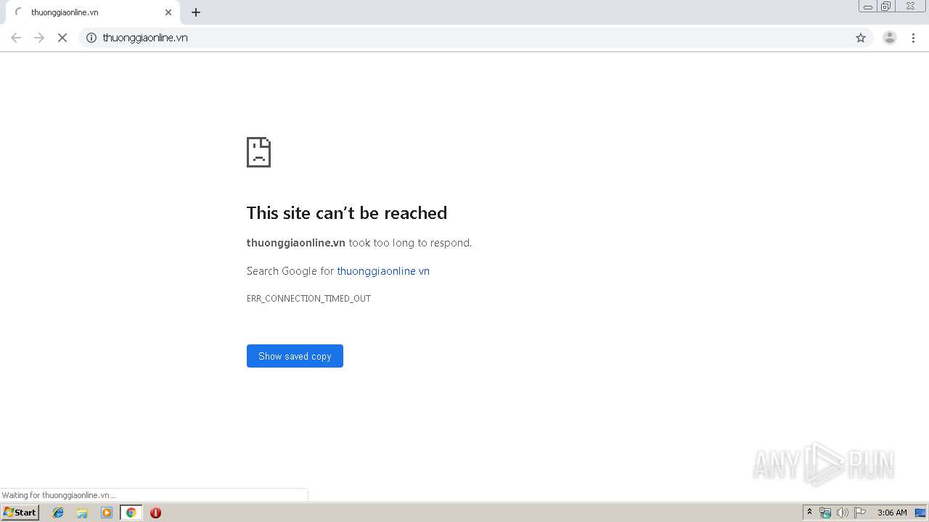Open media player from taskbar
Screen dimensions: 929x522
pyautogui.click(x=107, y=513)
